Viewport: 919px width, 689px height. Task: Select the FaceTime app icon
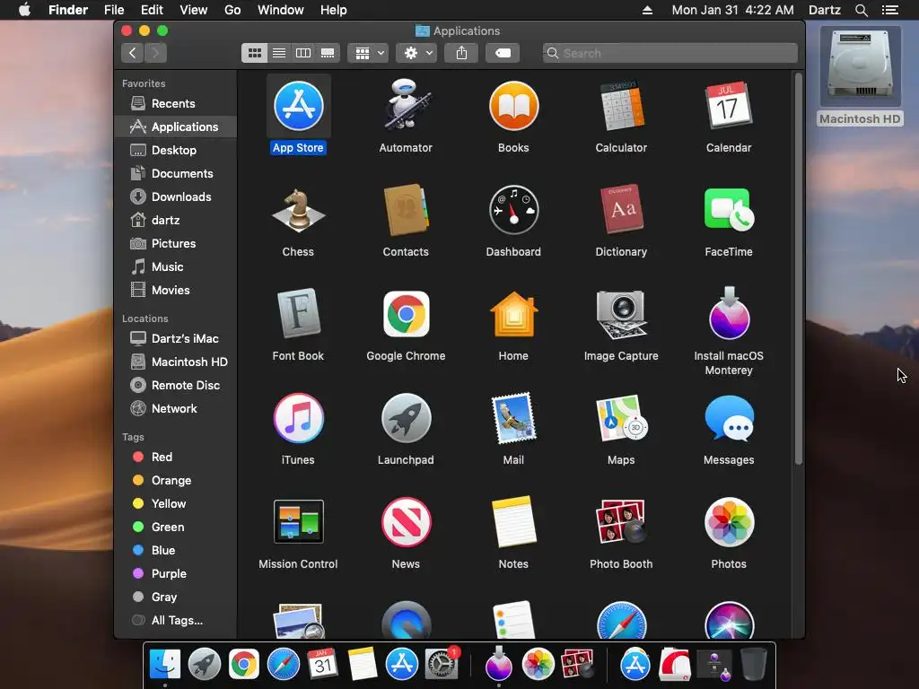(729, 210)
